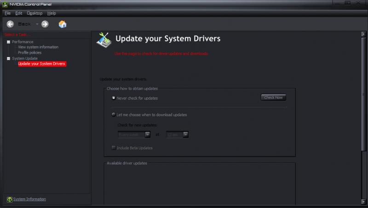The image size is (368, 208).
Task: Open the Edit menu
Action: pyautogui.click(x=19, y=13)
